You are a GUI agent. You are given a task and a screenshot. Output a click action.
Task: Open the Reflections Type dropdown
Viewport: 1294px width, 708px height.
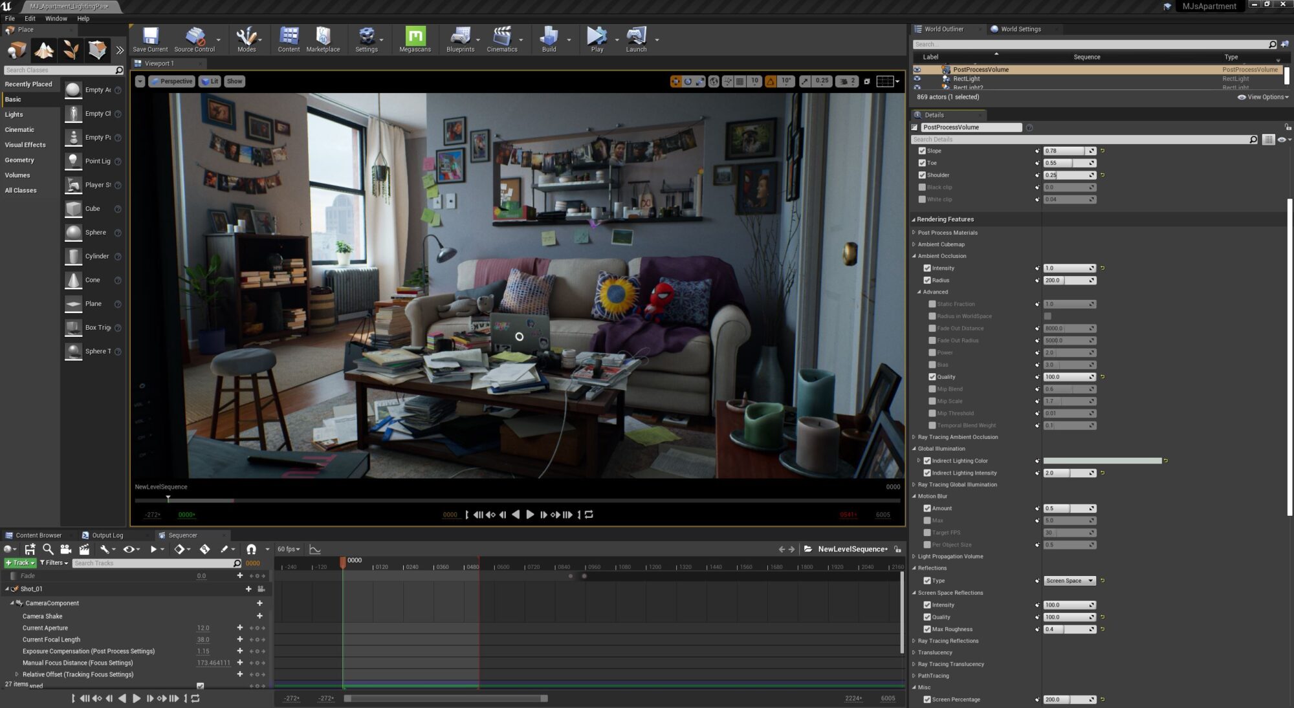click(1069, 581)
